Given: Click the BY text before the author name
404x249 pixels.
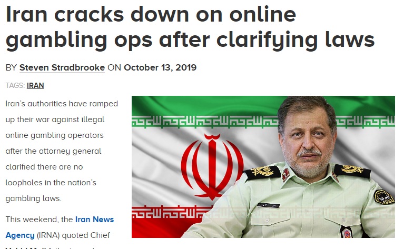Looking at the screenshot, I should point(12,67).
